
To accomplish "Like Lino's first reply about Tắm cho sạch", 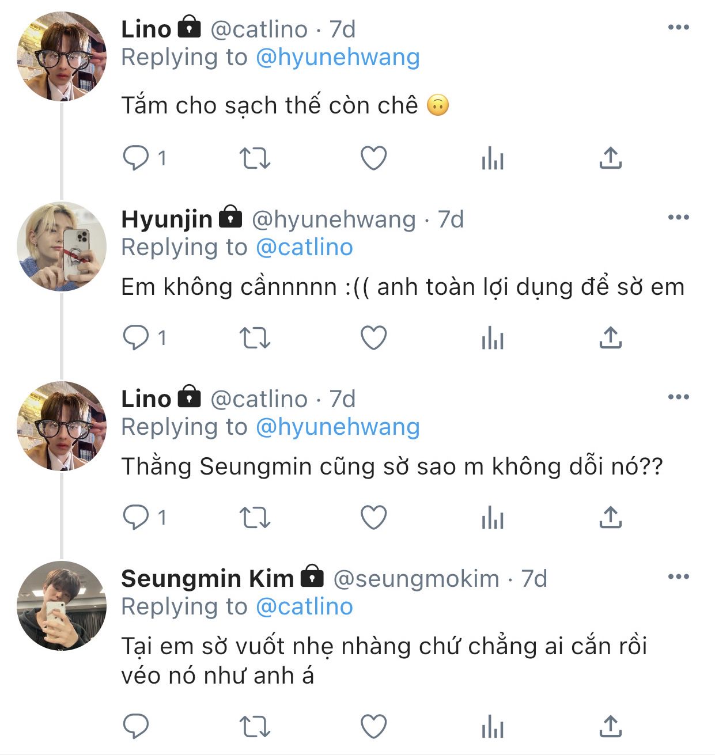I will pyautogui.click(x=373, y=158).
